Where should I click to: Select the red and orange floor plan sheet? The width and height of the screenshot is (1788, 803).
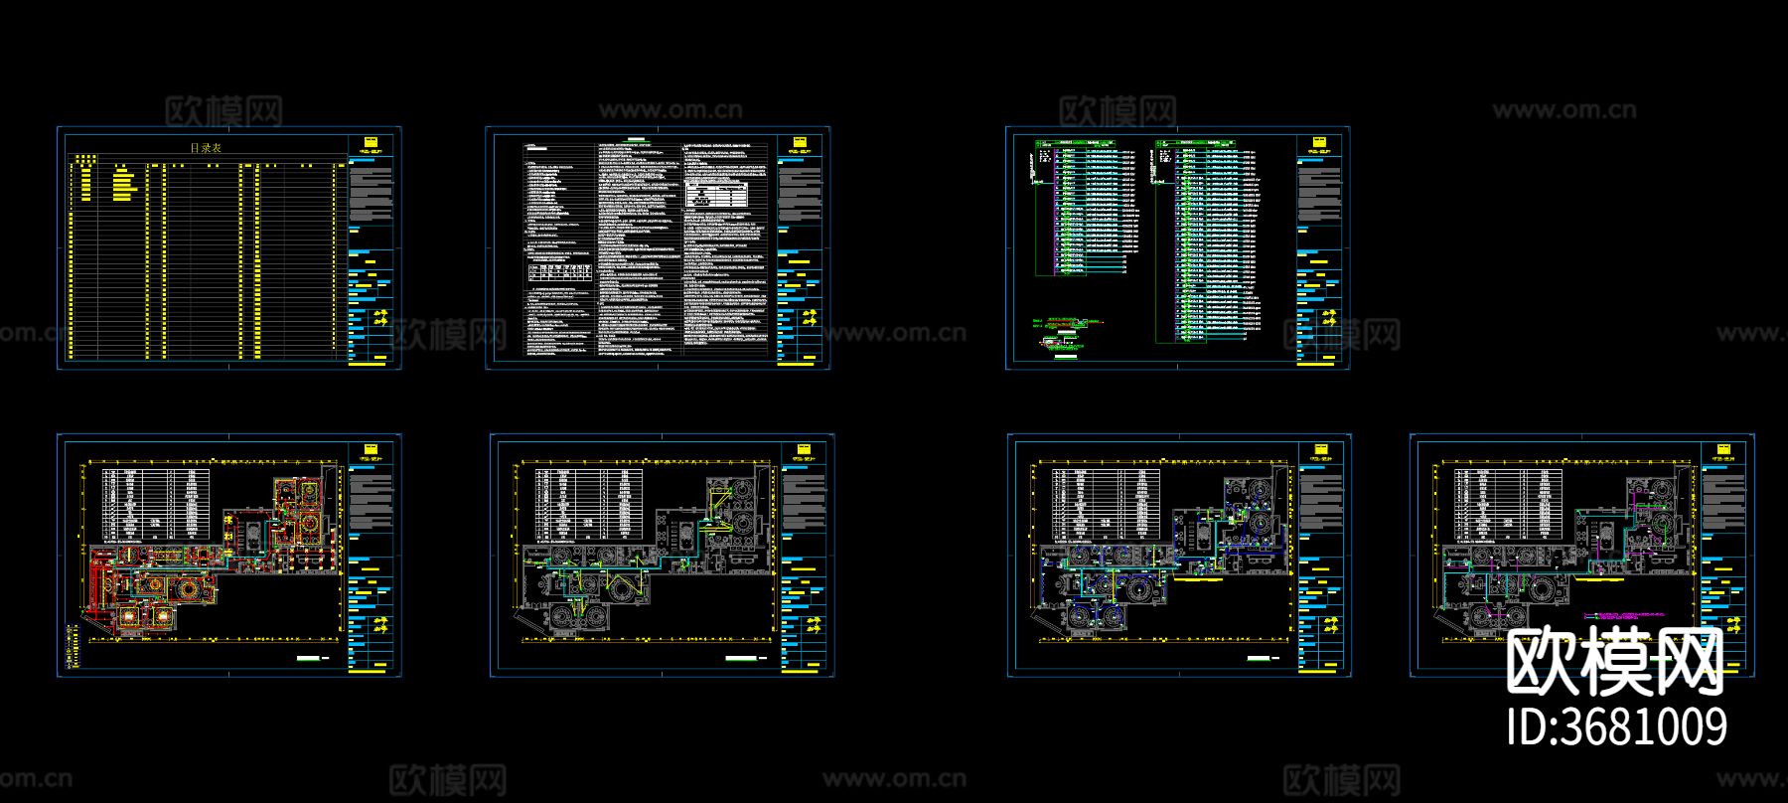click(x=229, y=556)
